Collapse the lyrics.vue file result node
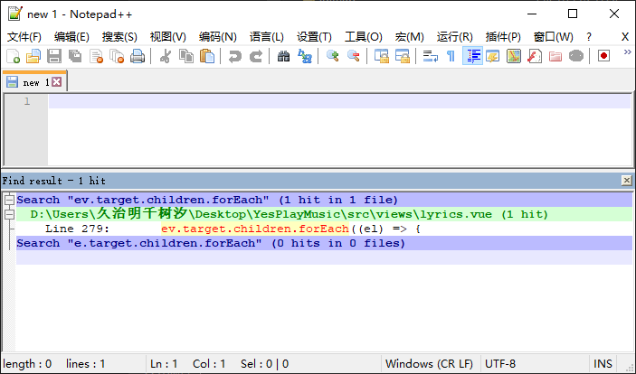Screen dimensions: 636x374 click(x=9, y=214)
